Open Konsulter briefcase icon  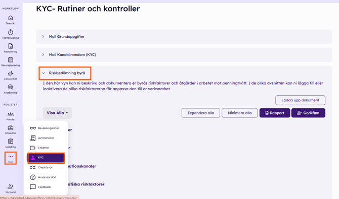(11, 128)
